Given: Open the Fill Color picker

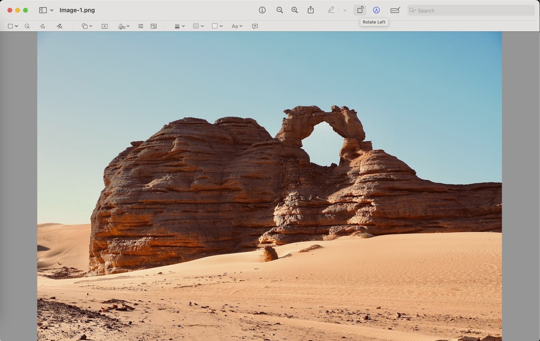Looking at the screenshot, I should pyautogui.click(x=217, y=26).
